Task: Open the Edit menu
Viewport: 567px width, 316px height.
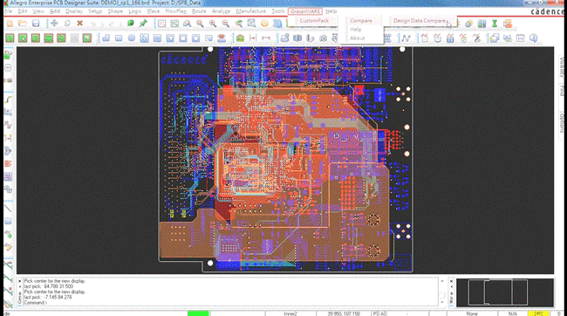Action: click(x=23, y=11)
